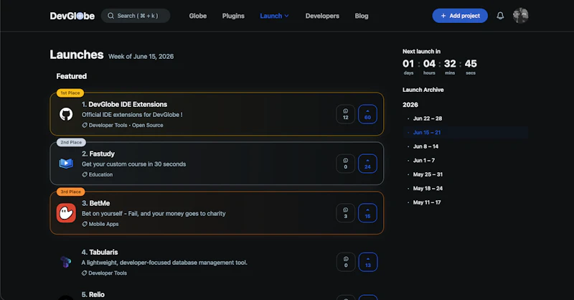Open the notifications bell
The height and width of the screenshot is (300, 574).
(500, 16)
